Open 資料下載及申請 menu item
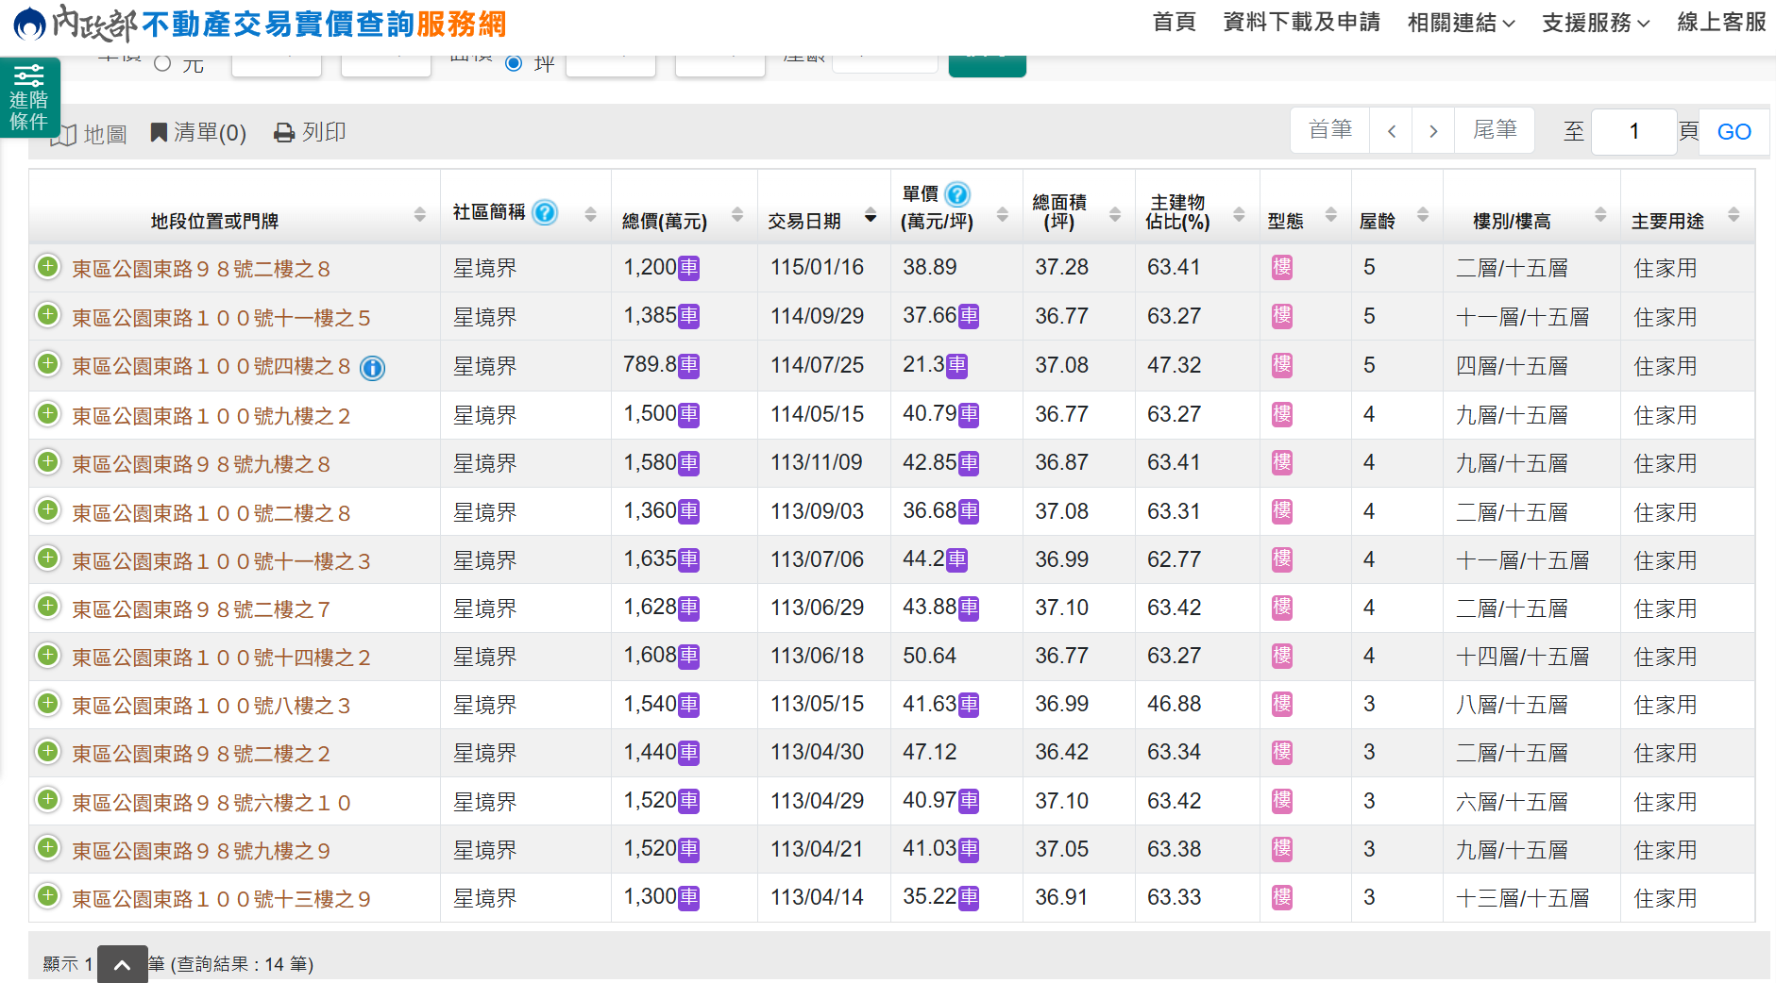 pyautogui.click(x=1301, y=23)
